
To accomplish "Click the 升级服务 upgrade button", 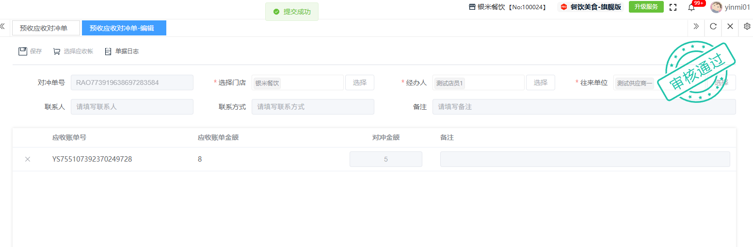I will pyautogui.click(x=646, y=7).
